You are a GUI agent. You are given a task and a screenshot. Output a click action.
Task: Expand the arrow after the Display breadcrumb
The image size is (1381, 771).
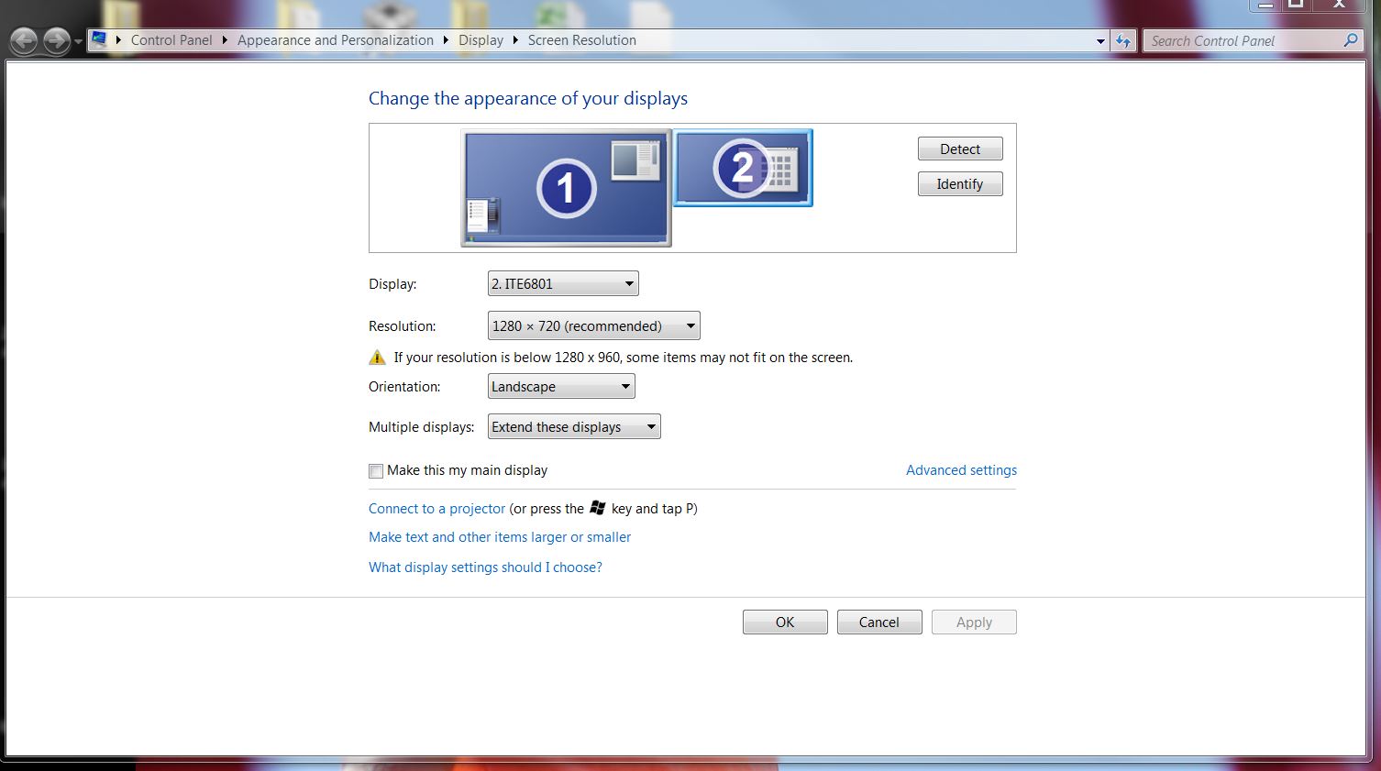[516, 40]
